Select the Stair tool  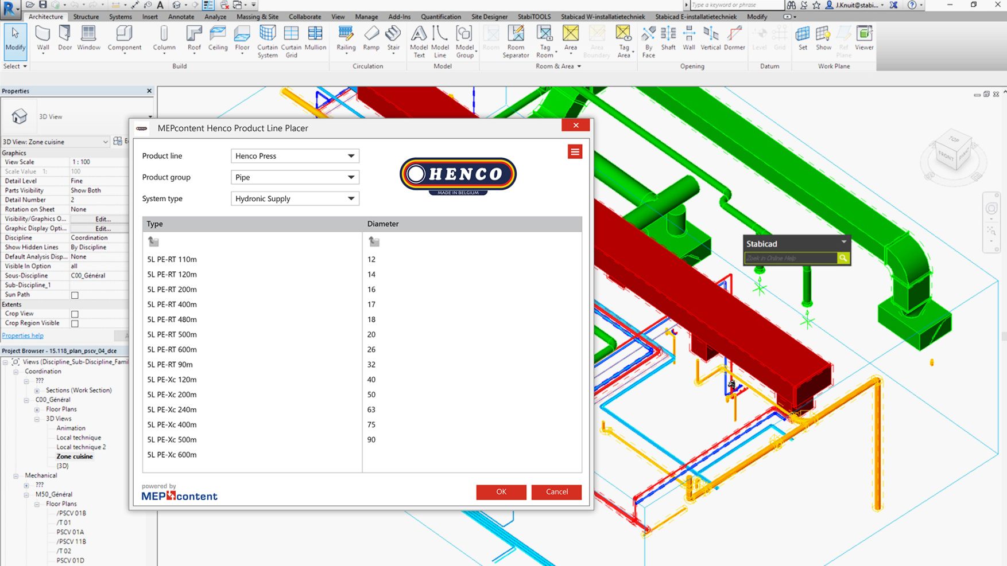click(393, 39)
